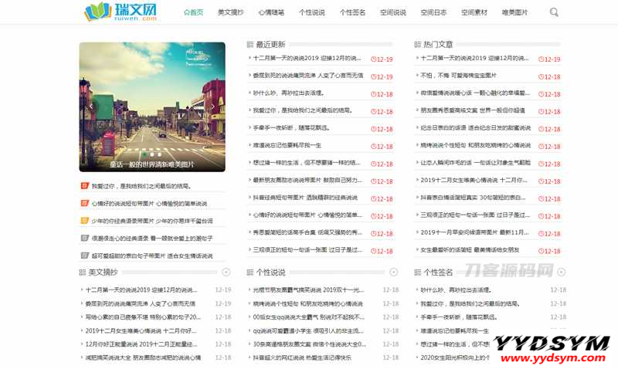Expand 个性说说 section with its plus icon

(394, 273)
